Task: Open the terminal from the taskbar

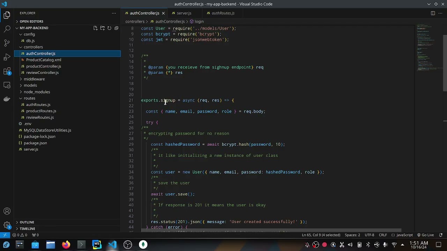Action: tap(81, 245)
